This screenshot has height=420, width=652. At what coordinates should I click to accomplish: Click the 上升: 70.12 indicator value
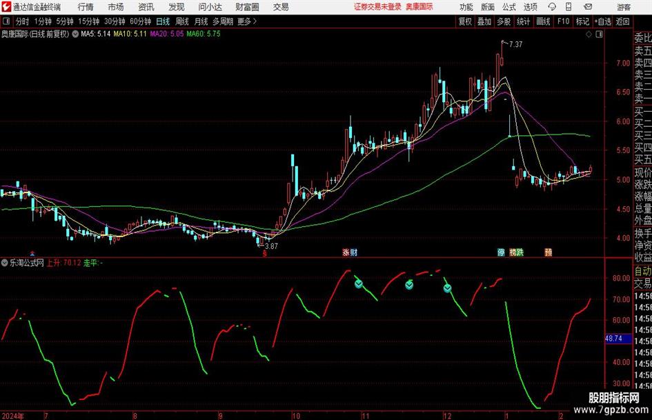click(63, 263)
